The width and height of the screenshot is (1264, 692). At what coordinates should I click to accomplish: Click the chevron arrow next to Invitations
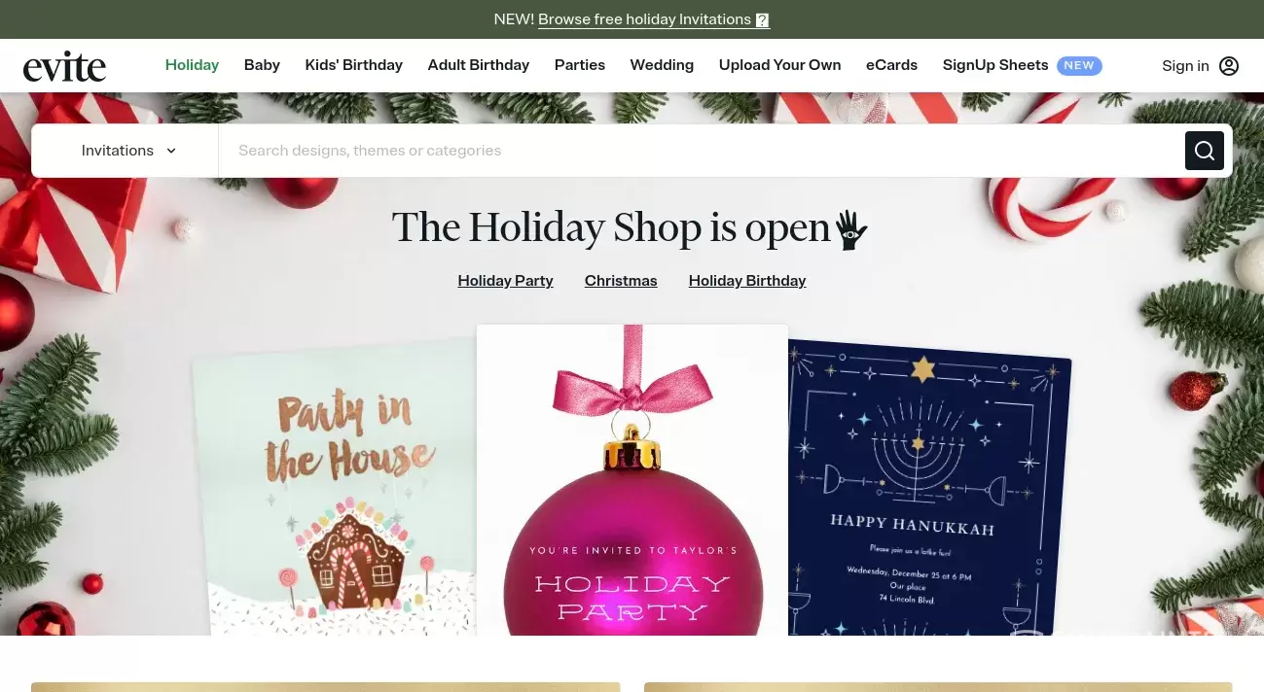171,151
